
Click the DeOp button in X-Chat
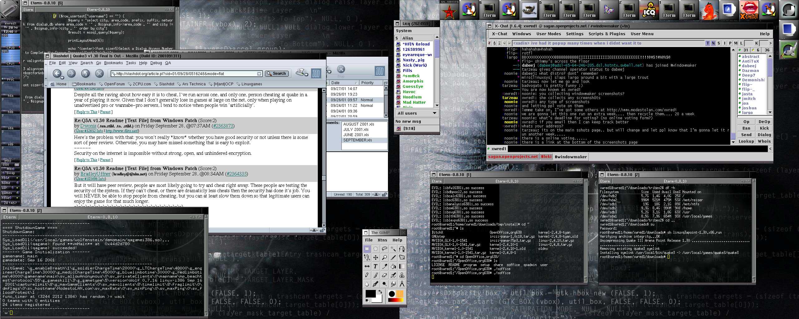pyautogui.click(x=764, y=122)
